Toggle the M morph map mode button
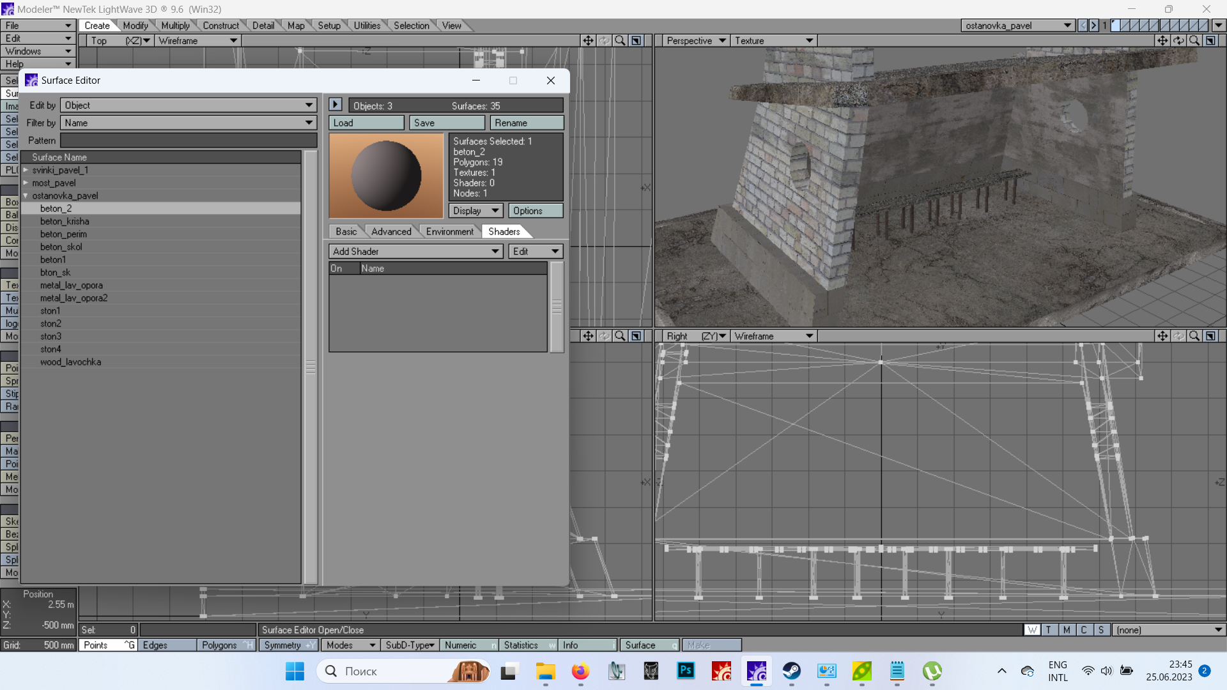The width and height of the screenshot is (1227, 690). pyautogui.click(x=1066, y=630)
